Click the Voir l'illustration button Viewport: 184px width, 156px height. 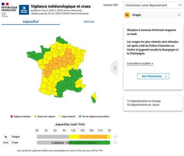[x=153, y=76]
